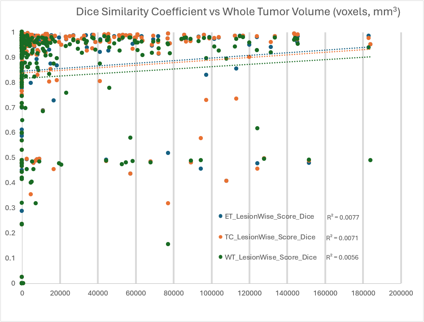
Task: Click the vertical axis label 0.4
Action: click(x=10, y=183)
